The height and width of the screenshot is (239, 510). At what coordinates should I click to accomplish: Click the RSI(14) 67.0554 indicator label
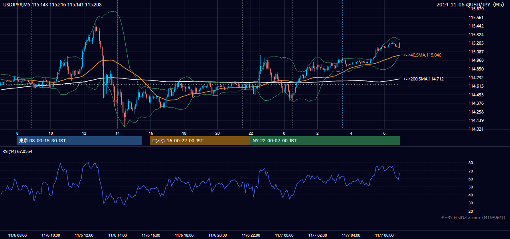coord(17,151)
